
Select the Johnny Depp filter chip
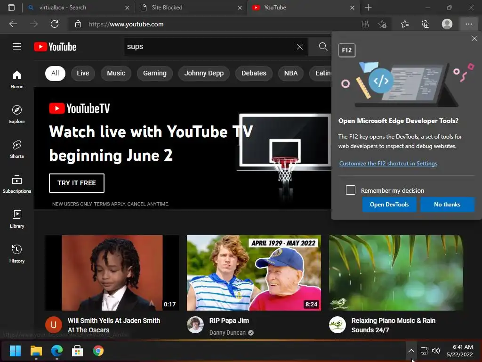pos(204,73)
